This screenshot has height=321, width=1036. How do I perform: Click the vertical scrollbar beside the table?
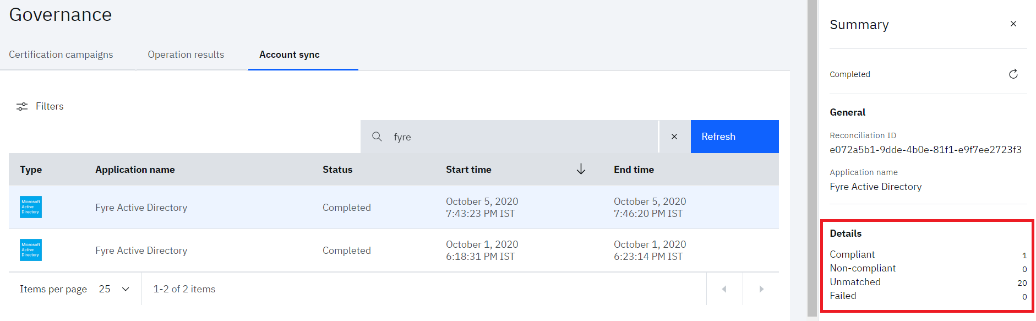[x=812, y=160]
